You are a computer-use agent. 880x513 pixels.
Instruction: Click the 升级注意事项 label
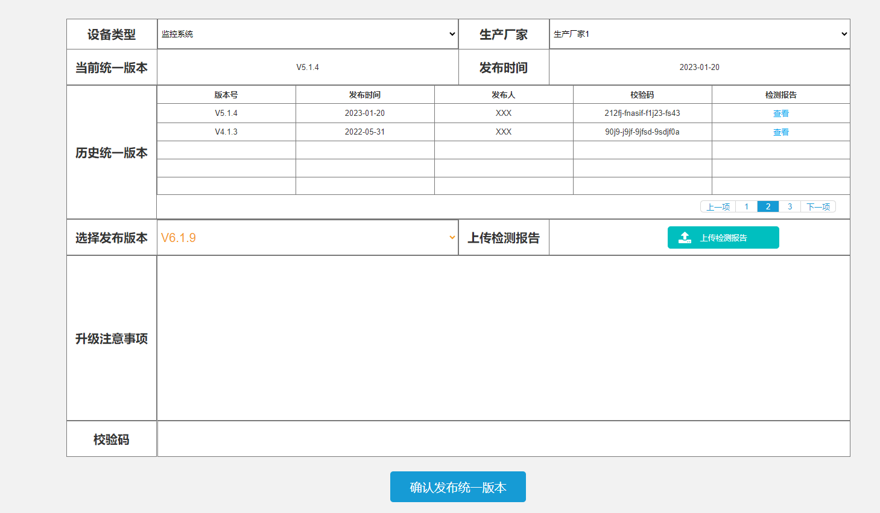(x=112, y=339)
